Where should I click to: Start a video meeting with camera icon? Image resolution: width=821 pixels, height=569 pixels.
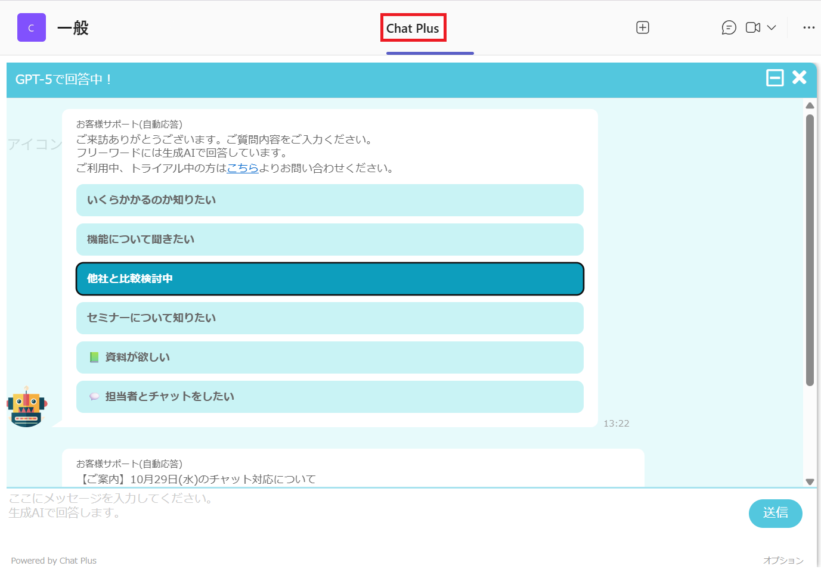coord(753,28)
